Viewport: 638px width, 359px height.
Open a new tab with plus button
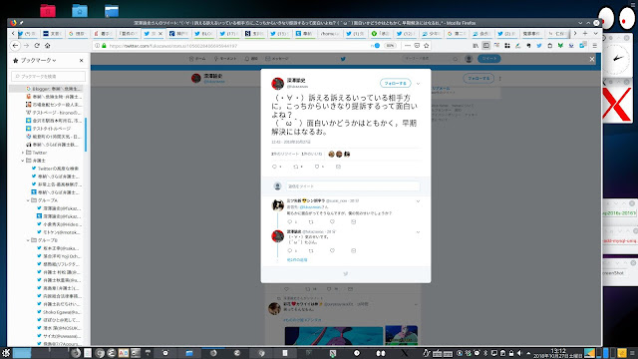click(585, 33)
